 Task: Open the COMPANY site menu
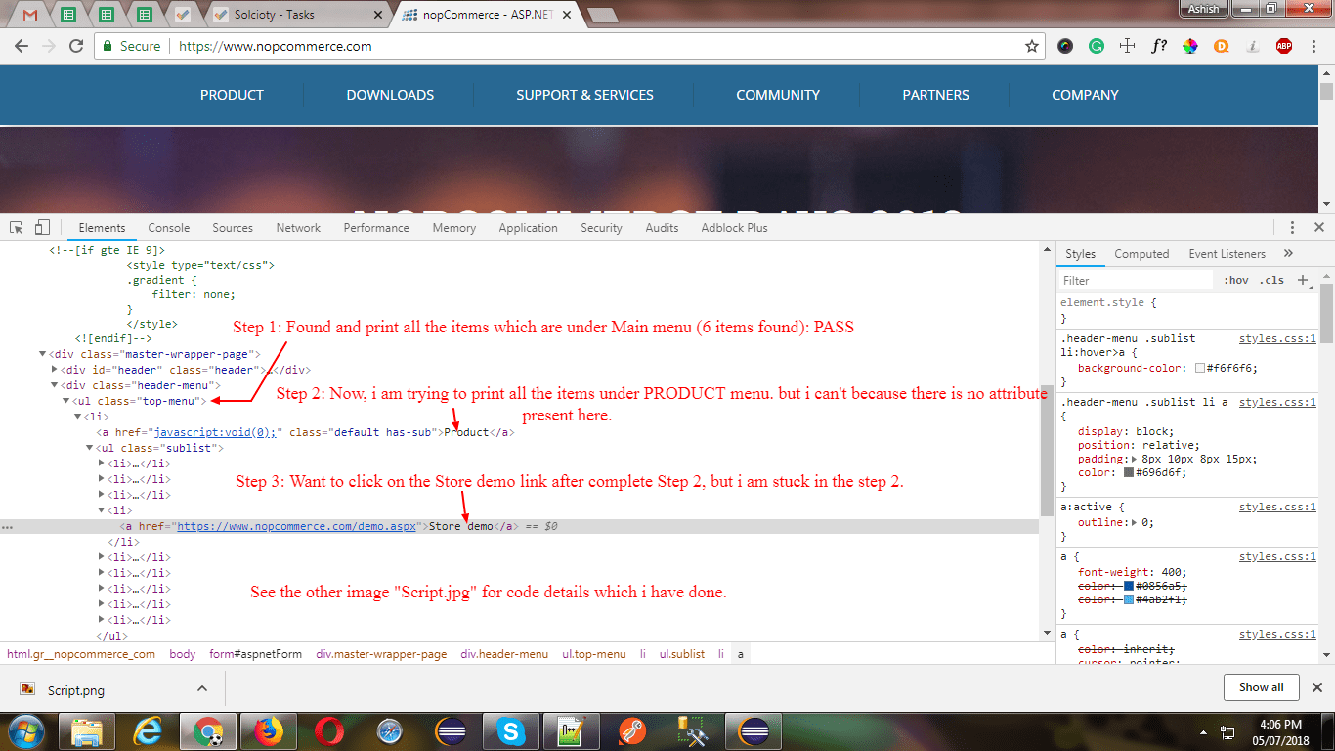1085,95
